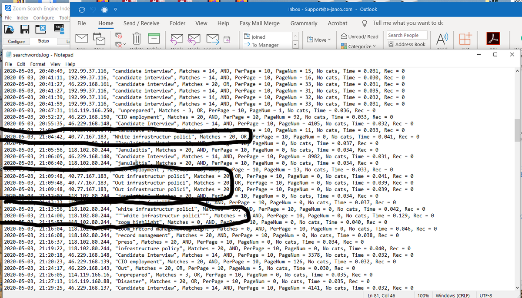Open the Categorize dropdown
Screen dimensions: 522x298
point(359,46)
